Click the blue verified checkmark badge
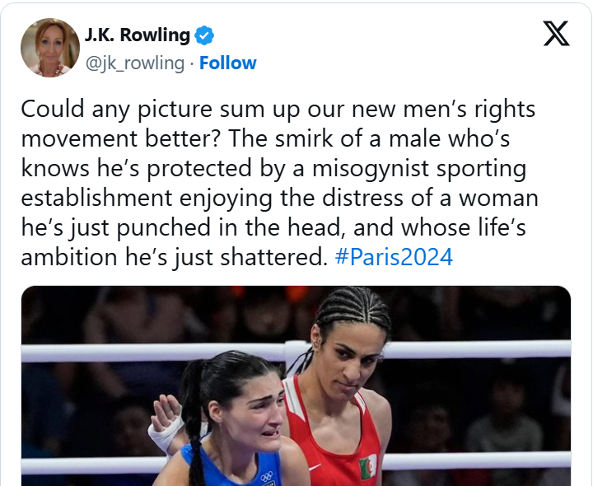 tap(204, 35)
